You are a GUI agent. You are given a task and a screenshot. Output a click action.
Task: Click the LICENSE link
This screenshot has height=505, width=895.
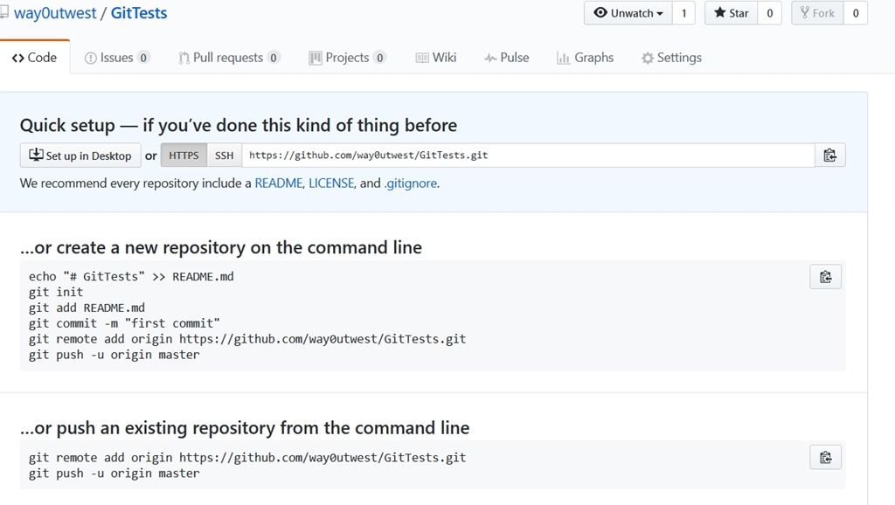331,183
